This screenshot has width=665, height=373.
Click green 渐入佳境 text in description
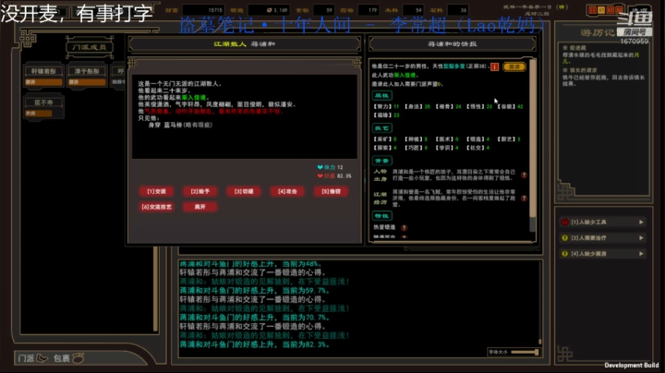coord(194,98)
